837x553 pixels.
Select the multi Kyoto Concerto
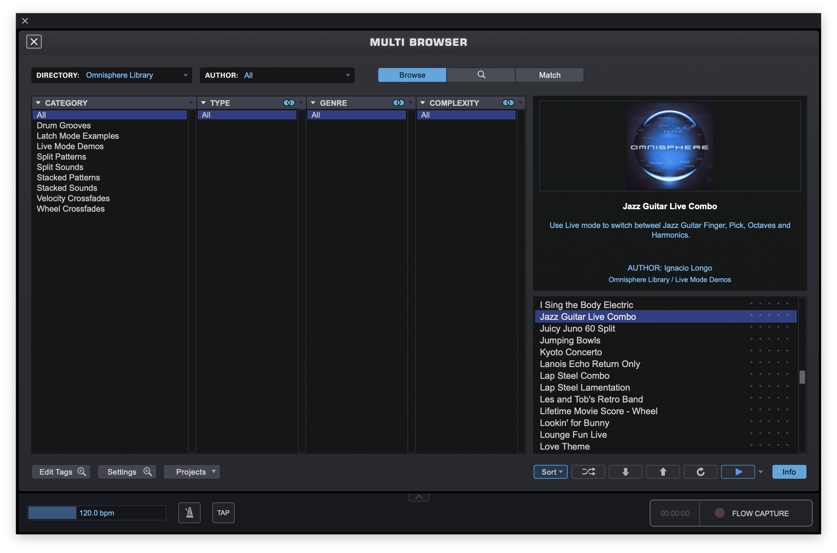click(x=665, y=352)
